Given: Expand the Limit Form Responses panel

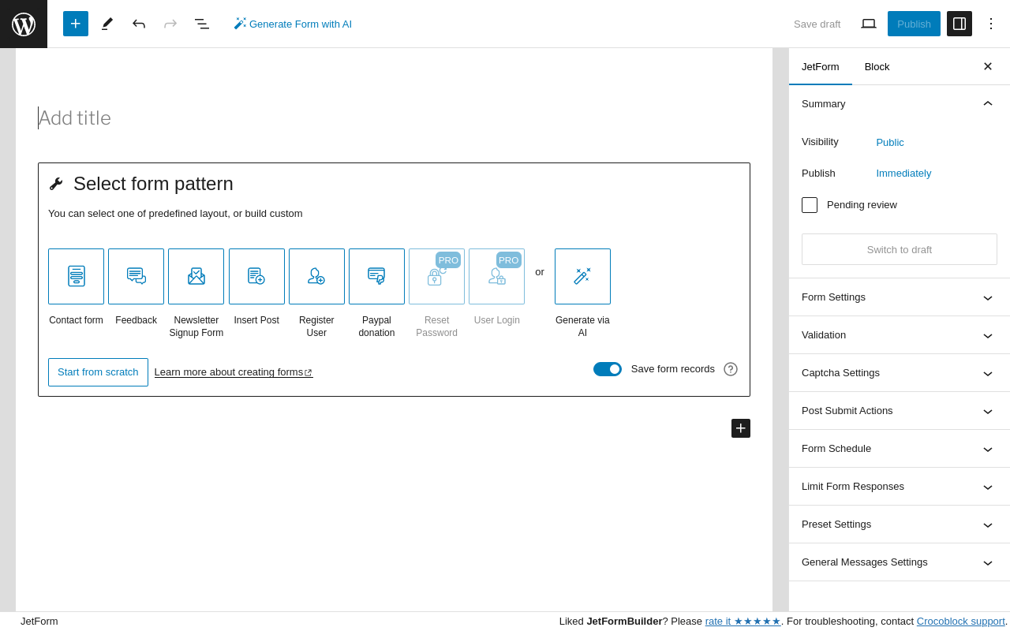Looking at the screenshot, I should [x=900, y=487].
